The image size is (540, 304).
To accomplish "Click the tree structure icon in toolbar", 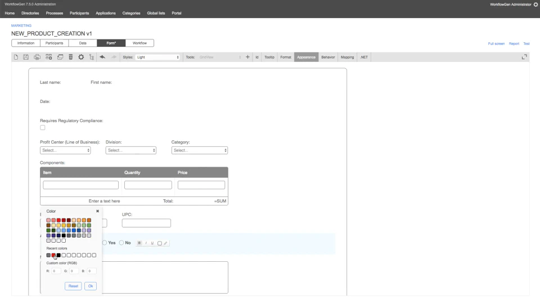I will [x=92, y=57].
